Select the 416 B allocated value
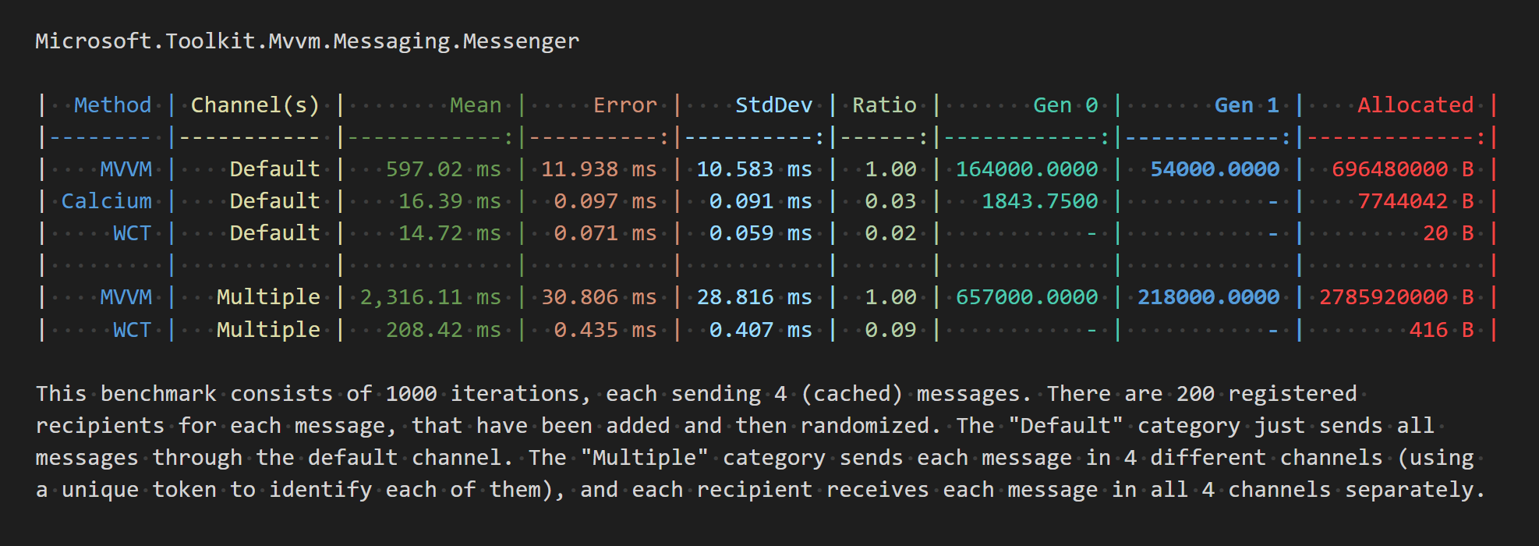Image resolution: width=1539 pixels, height=546 pixels. click(x=1442, y=330)
